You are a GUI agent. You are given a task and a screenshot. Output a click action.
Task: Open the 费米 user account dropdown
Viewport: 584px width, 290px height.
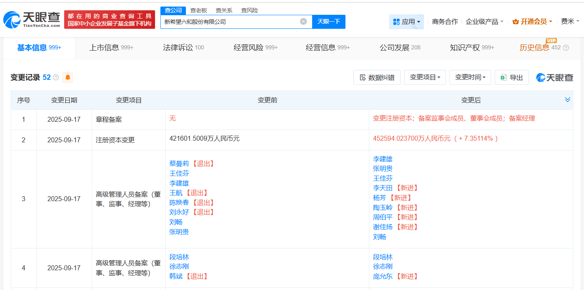(x=570, y=21)
